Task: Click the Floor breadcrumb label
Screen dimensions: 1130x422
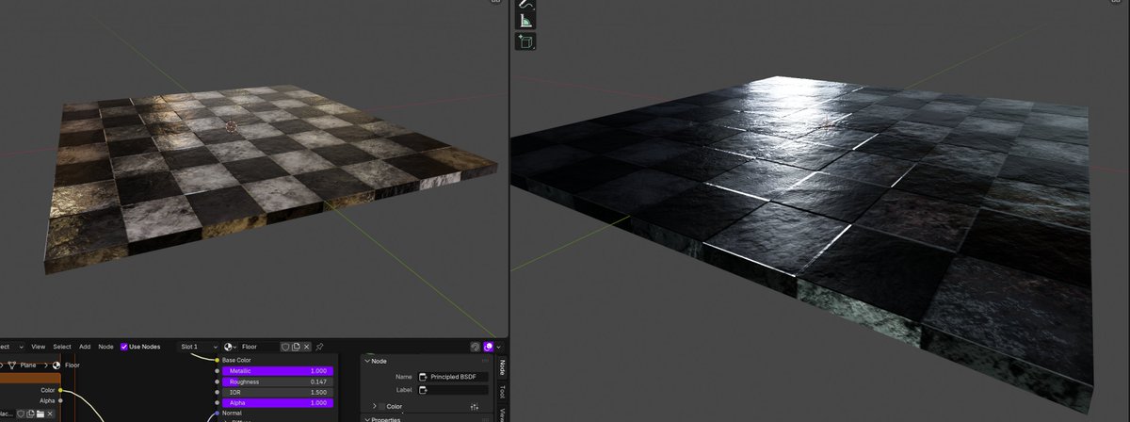Action: click(x=73, y=365)
